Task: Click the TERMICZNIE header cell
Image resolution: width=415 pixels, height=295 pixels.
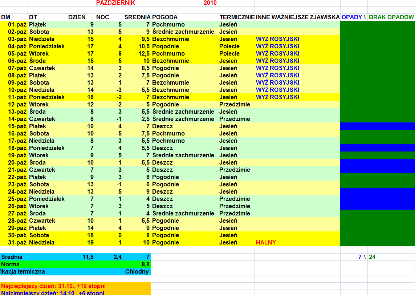Action: (236, 17)
